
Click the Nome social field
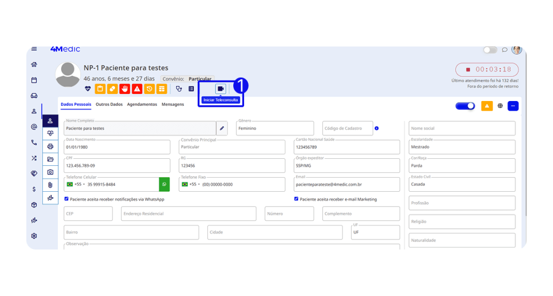tap(462, 129)
